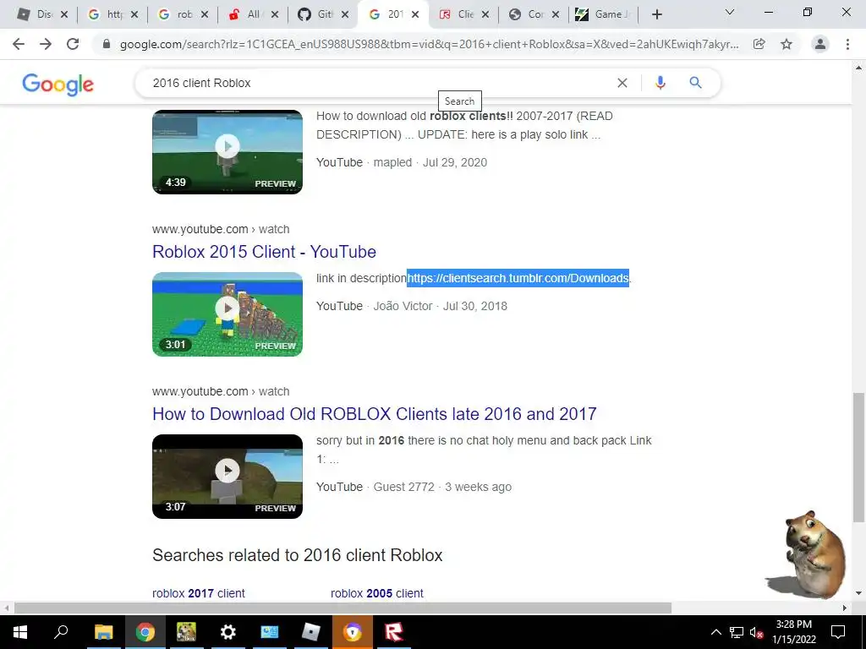This screenshot has height=649, width=866.
Task: Click the highlighted clientsearch.tumblr.com link text
Action: point(518,278)
